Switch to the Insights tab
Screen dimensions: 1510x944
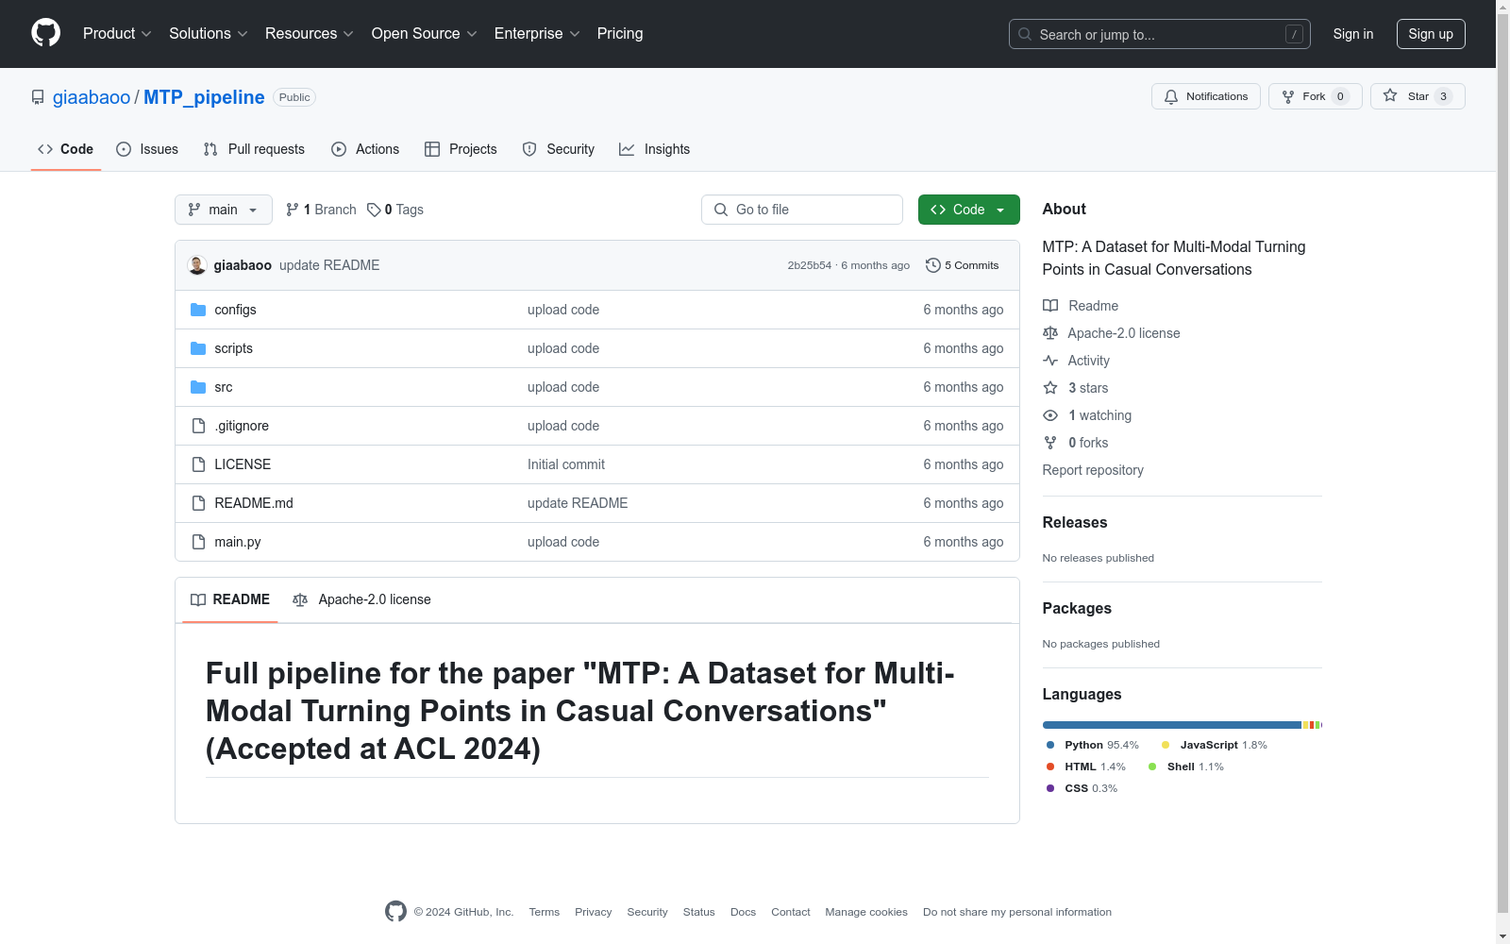click(x=655, y=149)
